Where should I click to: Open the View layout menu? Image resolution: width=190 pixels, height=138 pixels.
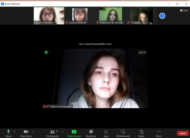click(184, 10)
